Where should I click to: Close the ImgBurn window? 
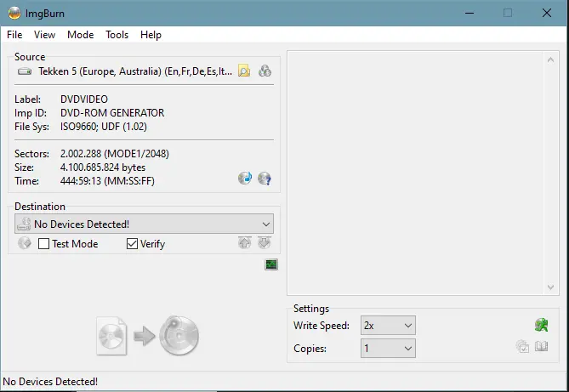click(x=547, y=13)
